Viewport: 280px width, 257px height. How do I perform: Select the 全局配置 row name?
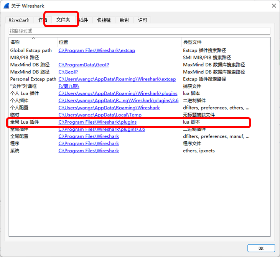(19, 136)
